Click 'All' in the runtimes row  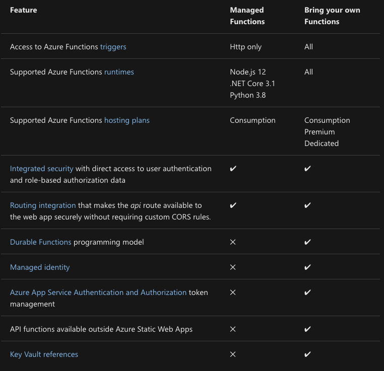tap(308, 72)
